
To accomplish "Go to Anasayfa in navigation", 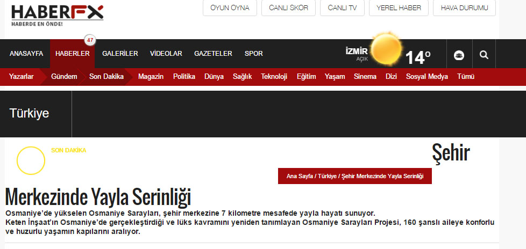I will (x=25, y=54).
